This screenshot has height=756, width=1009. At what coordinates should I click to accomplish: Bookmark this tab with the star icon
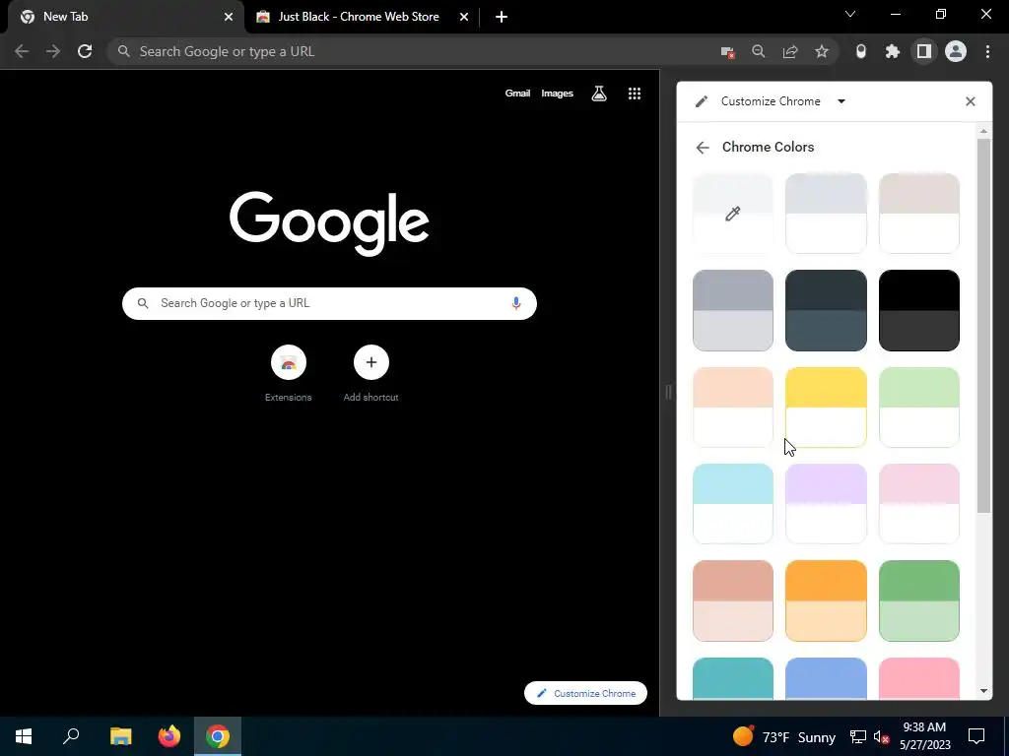click(x=822, y=51)
